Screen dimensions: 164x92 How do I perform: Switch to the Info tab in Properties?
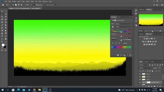[x=119, y=17]
